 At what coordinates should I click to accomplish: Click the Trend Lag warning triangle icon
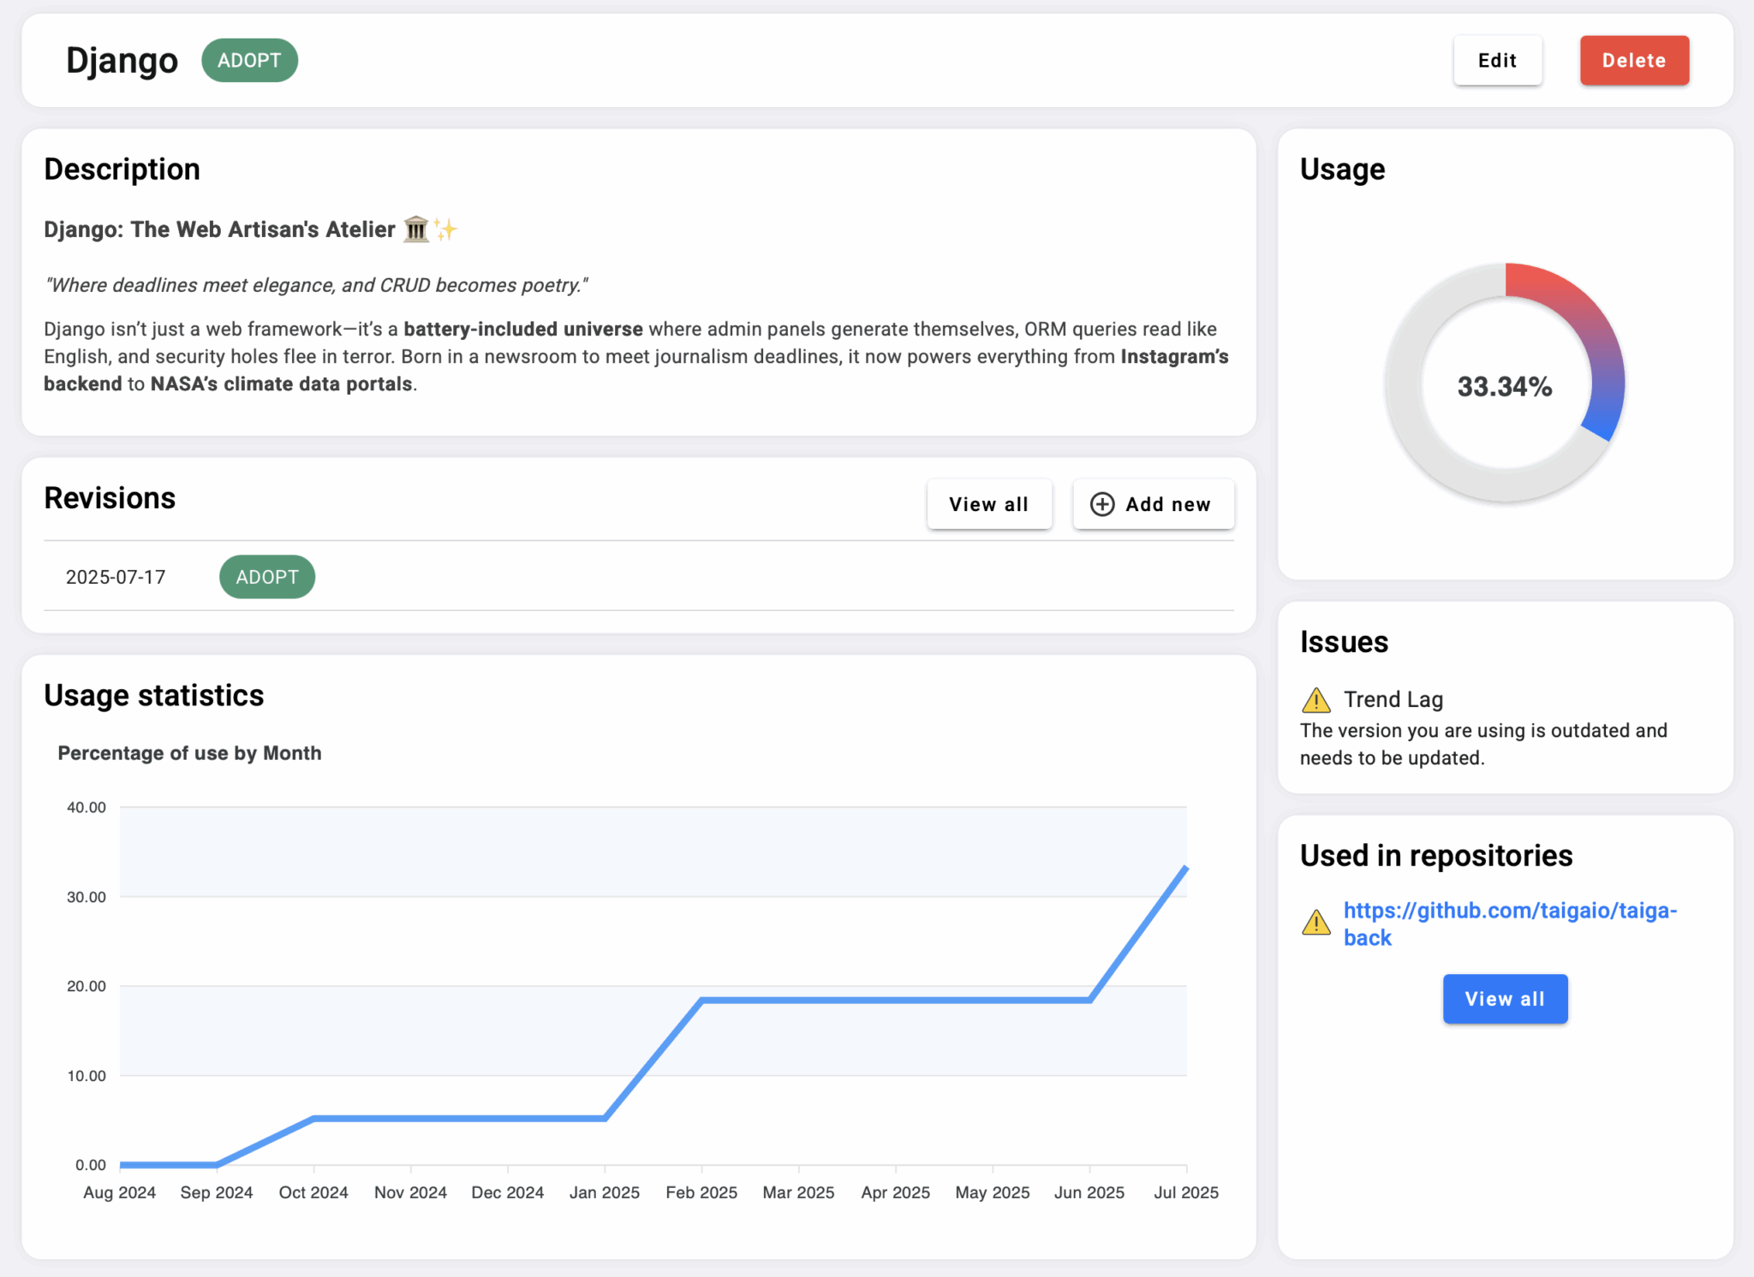tap(1315, 700)
